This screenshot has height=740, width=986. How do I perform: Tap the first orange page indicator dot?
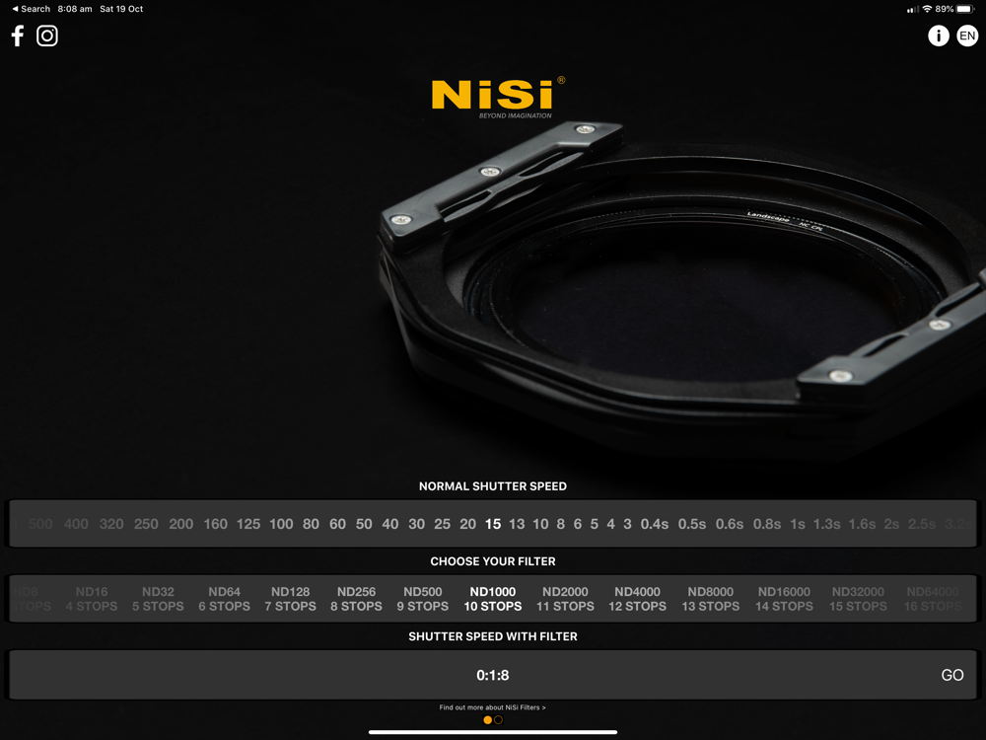[487, 720]
